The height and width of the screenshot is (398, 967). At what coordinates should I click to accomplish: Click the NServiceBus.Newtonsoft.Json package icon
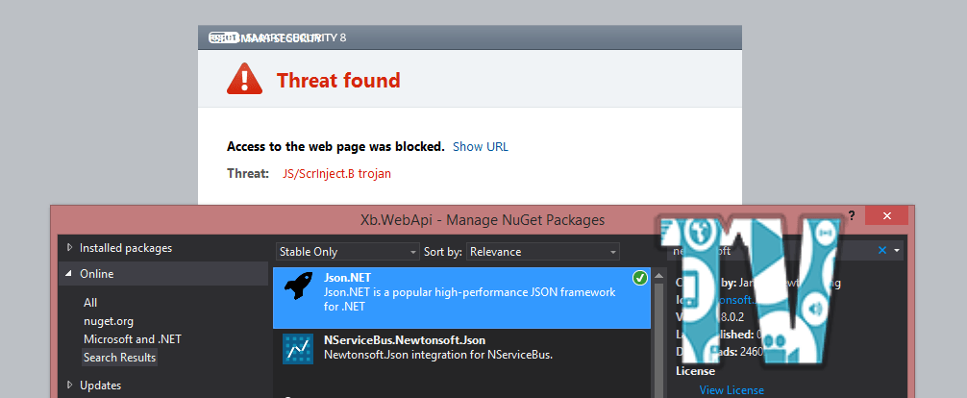pos(295,348)
